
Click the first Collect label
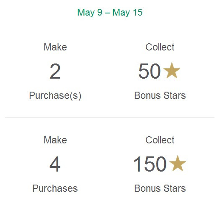tap(160, 47)
